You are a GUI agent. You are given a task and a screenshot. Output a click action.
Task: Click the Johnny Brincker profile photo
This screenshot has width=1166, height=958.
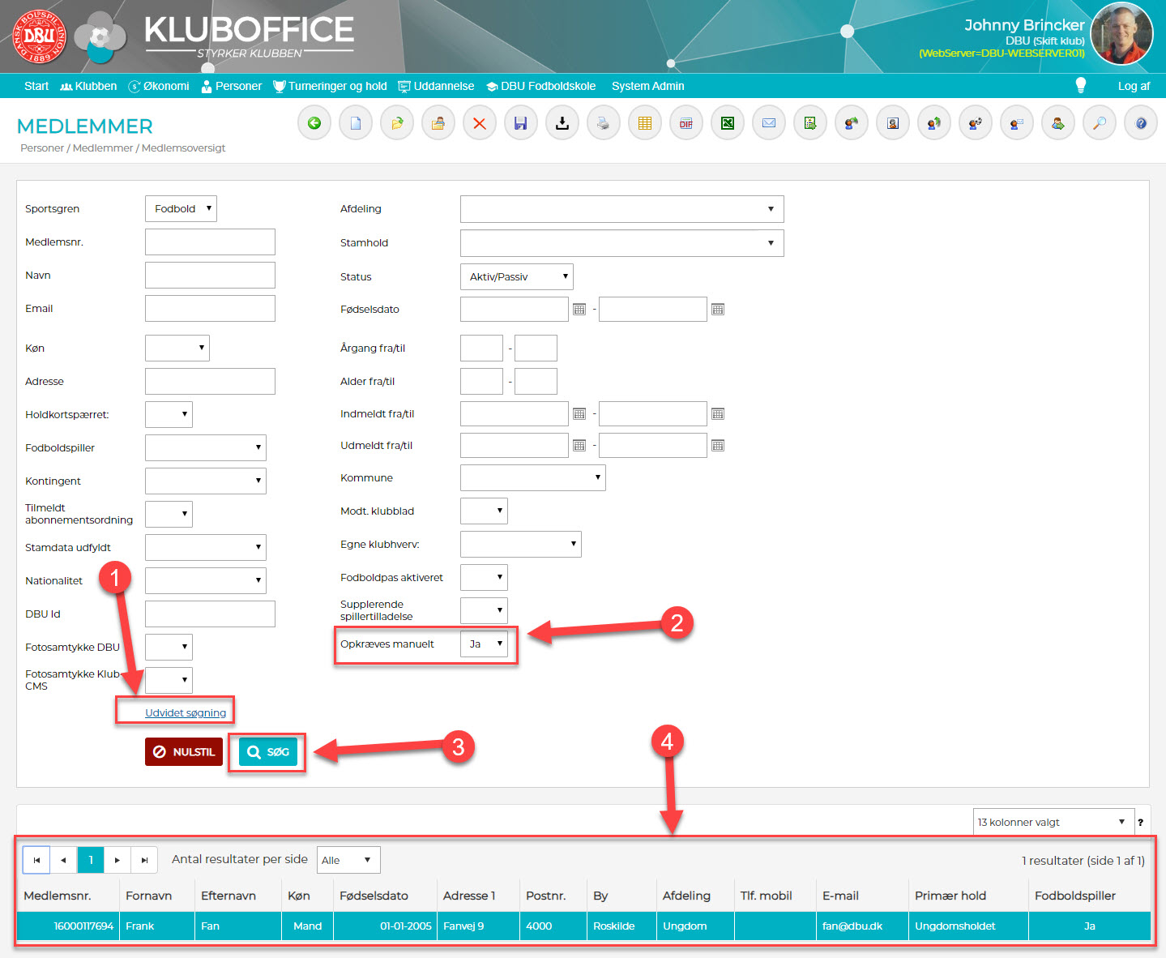(x=1121, y=33)
